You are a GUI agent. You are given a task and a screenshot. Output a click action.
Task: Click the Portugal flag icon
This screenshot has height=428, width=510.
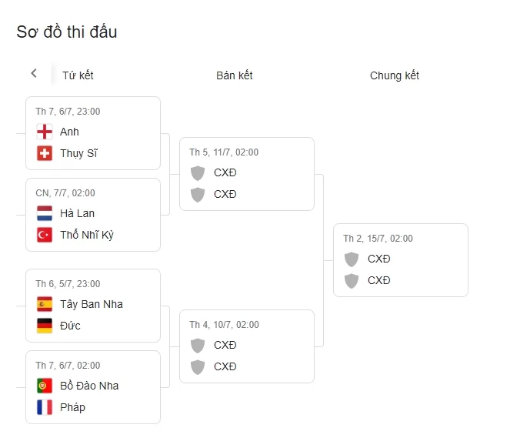click(45, 386)
